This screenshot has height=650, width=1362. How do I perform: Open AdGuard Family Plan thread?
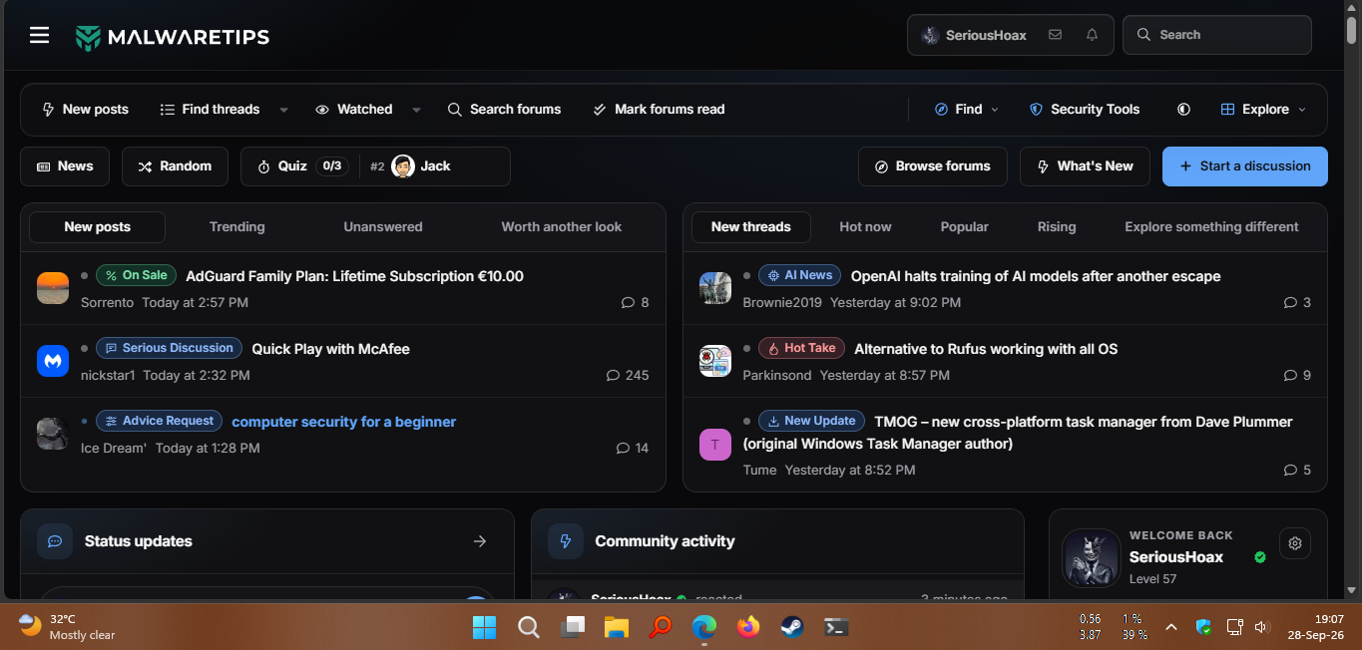coord(354,276)
